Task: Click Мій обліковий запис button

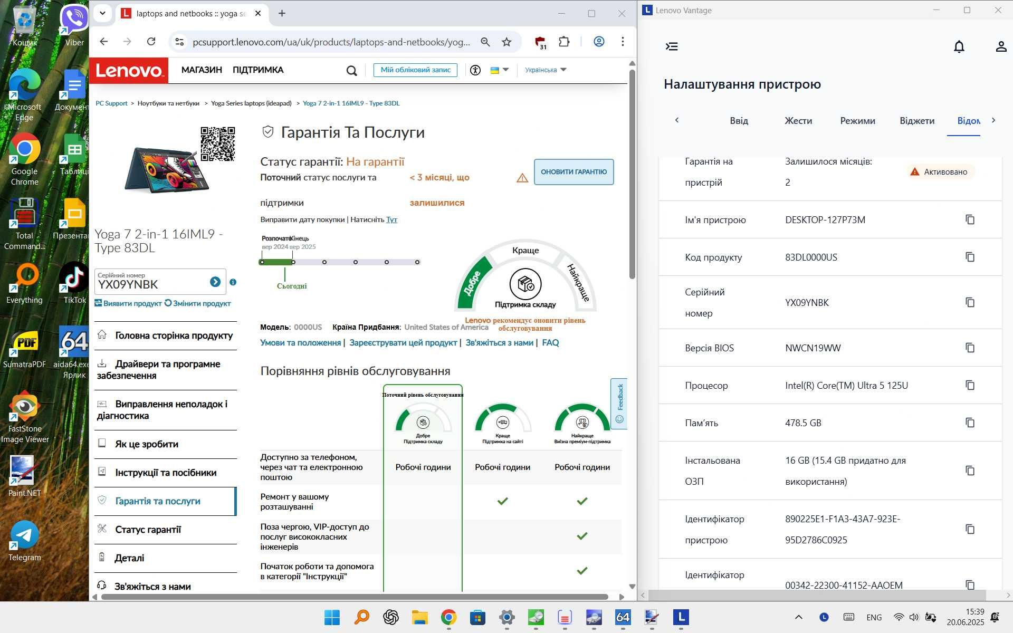Action: [415, 70]
